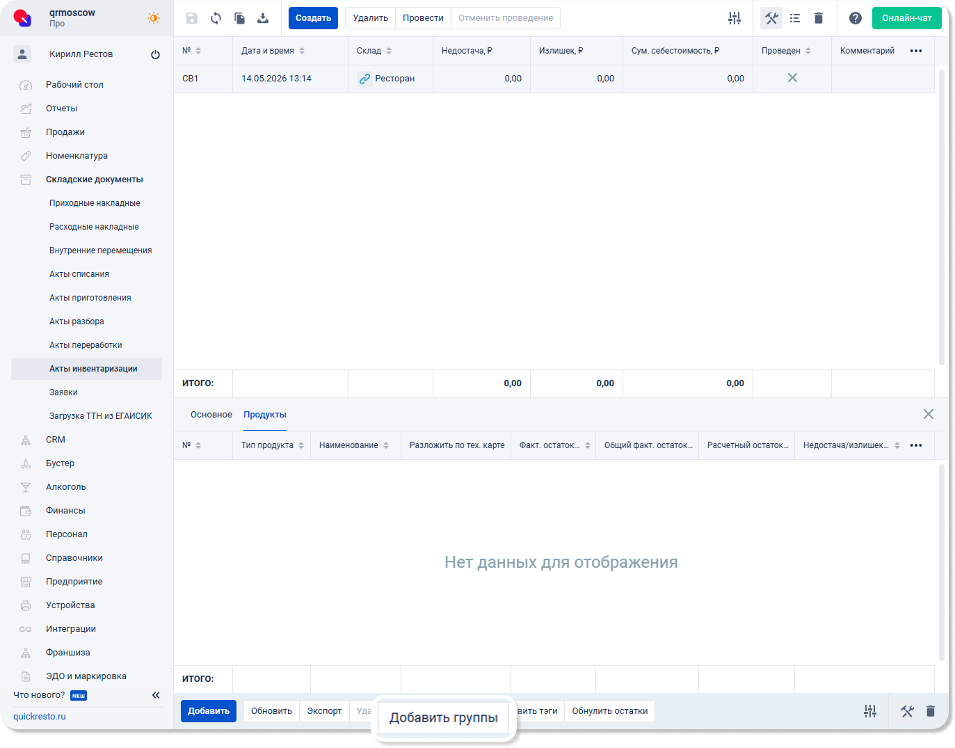955x748 pixels.
Task: Click the refresh arrows icon in toolbar
Action: click(x=216, y=18)
